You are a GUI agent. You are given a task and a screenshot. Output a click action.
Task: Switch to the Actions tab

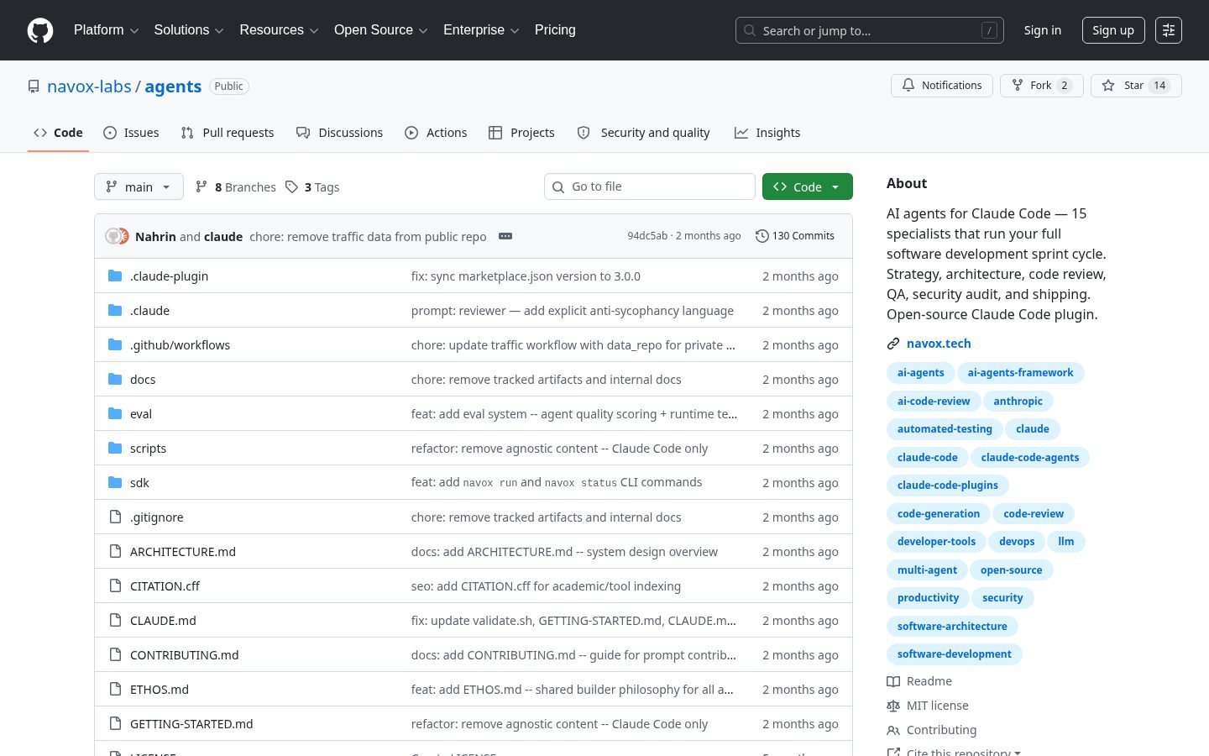436,133
